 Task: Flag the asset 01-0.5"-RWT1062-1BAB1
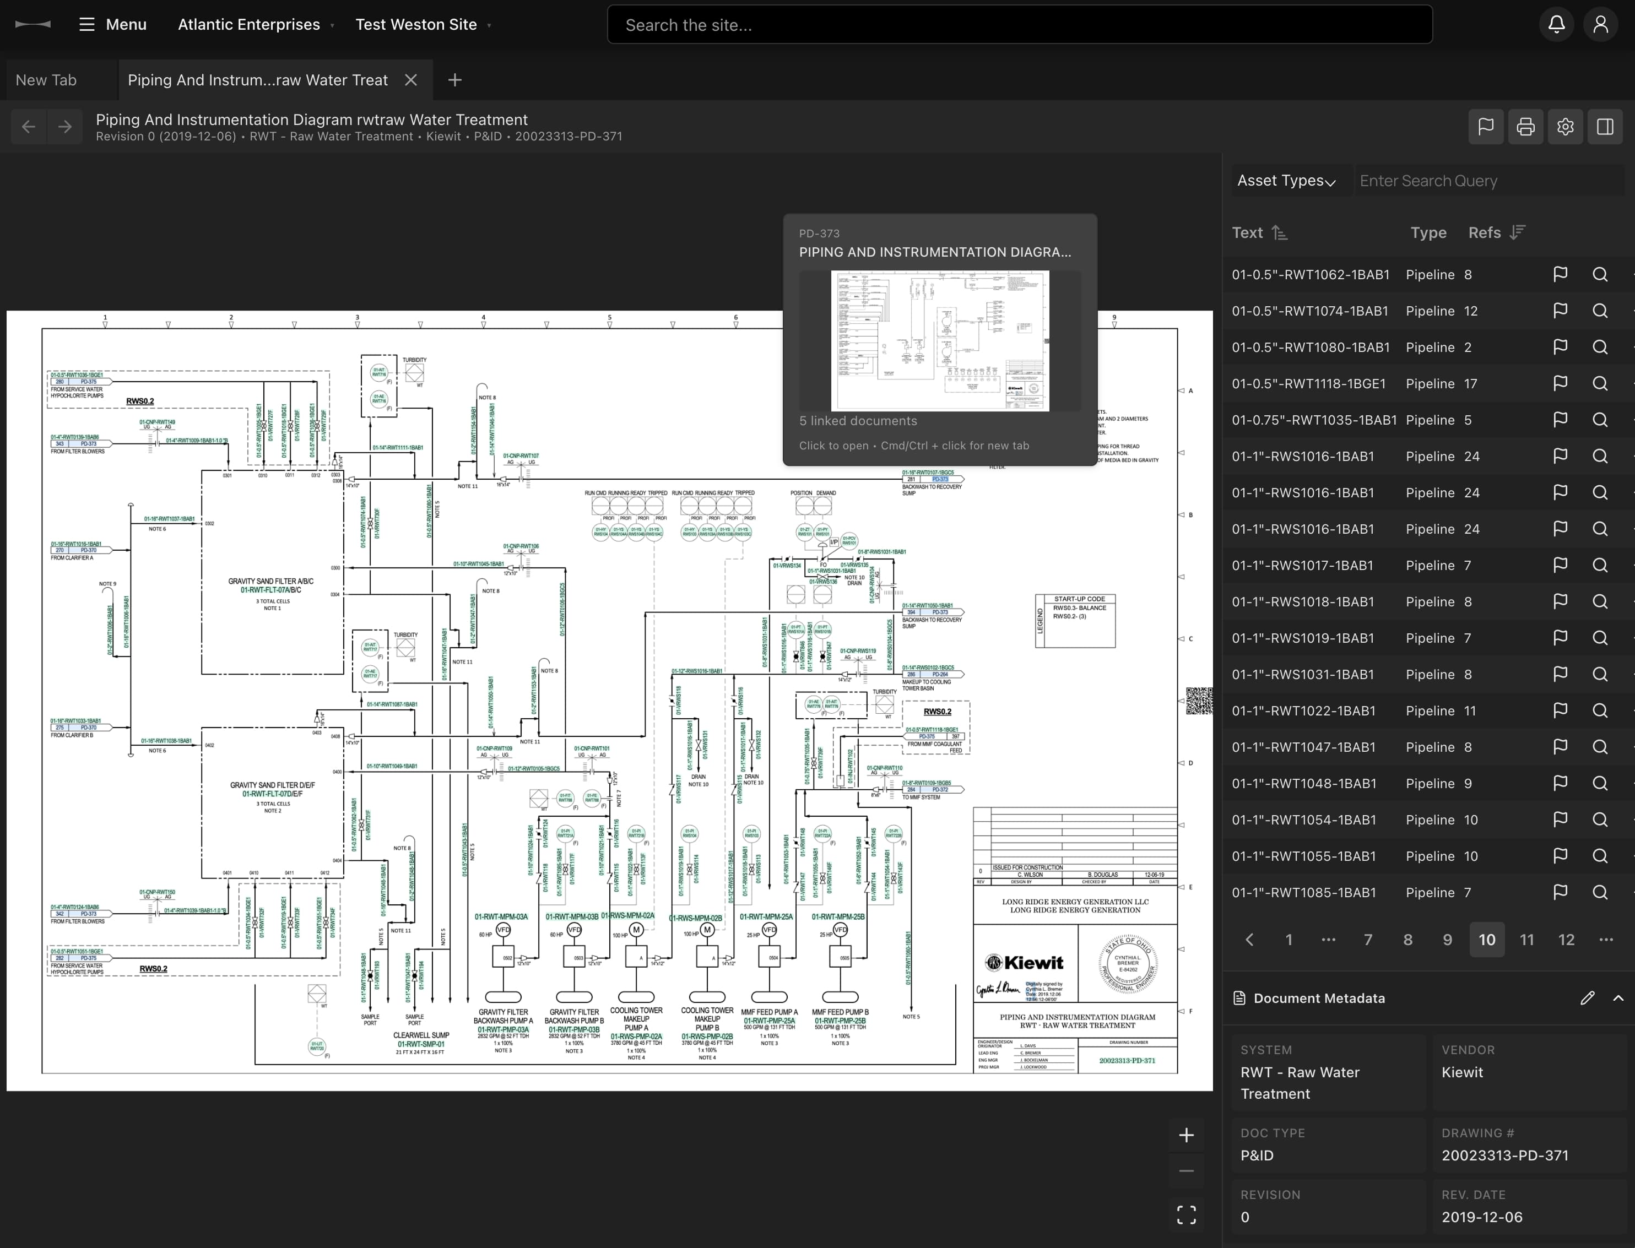click(1560, 274)
